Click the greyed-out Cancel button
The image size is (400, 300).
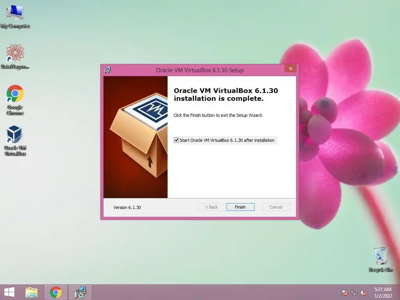pos(276,207)
